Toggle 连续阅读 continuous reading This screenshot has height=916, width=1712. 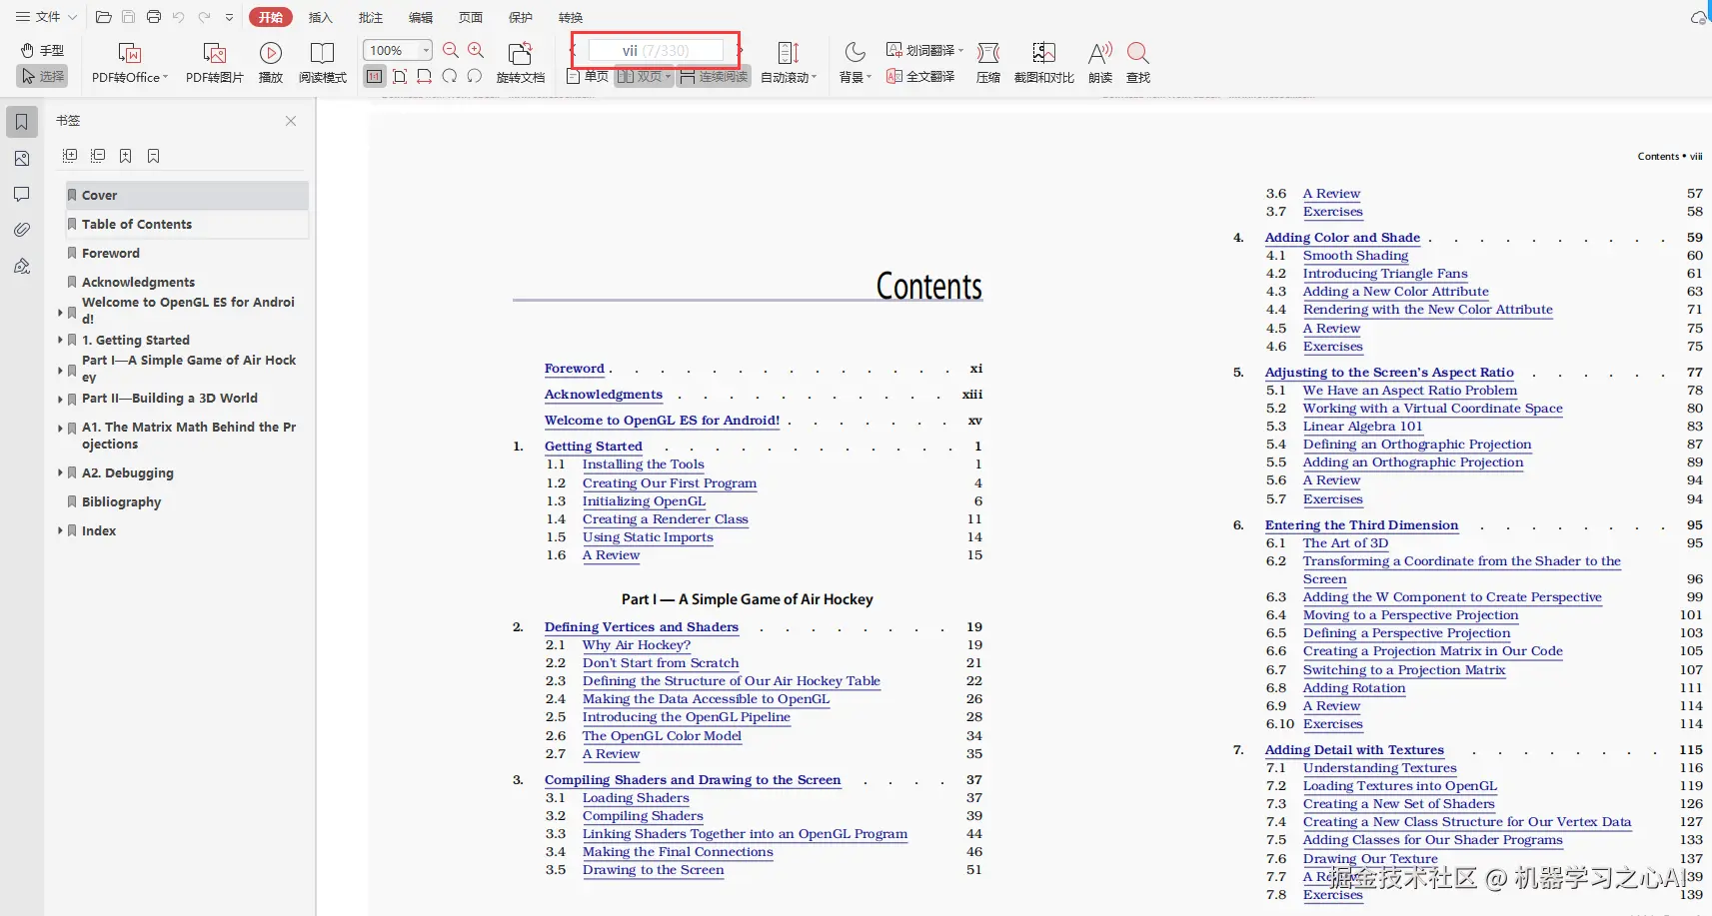(714, 76)
